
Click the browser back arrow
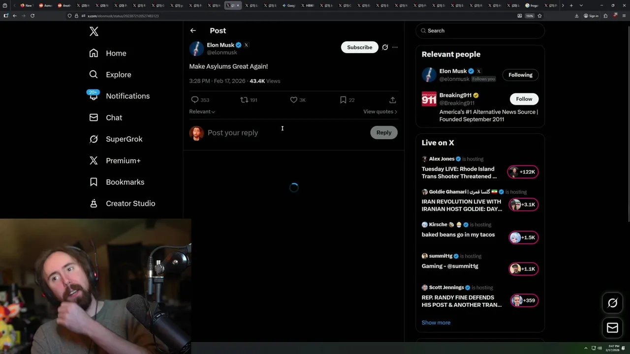15,16
